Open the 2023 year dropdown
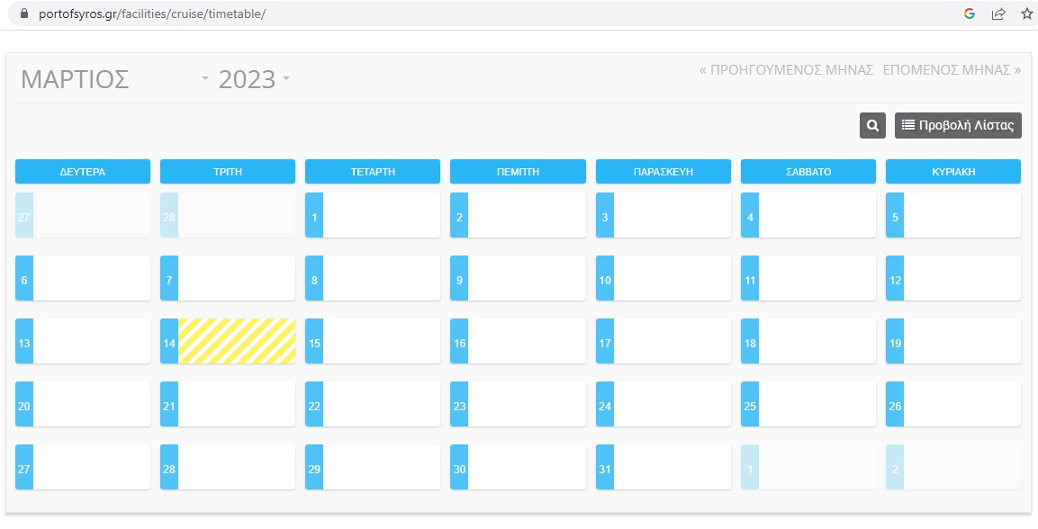This screenshot has height=529, width=1038. pos(254,79)
